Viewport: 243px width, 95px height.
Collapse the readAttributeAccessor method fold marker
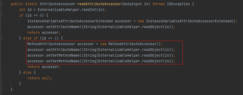coord(1,4)
